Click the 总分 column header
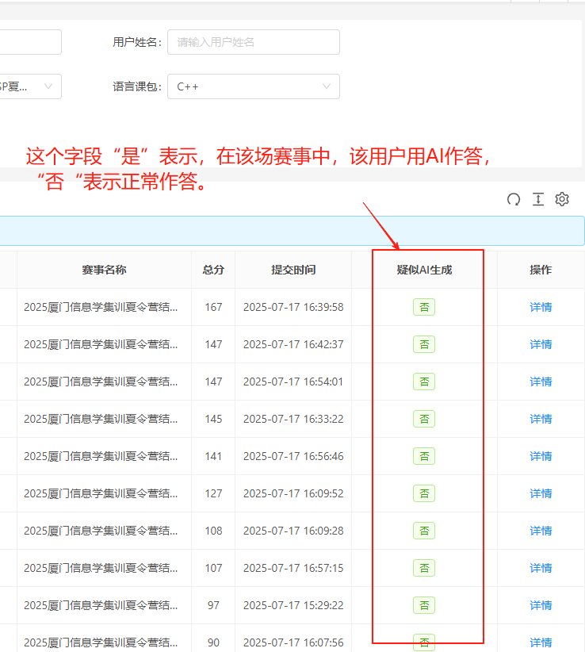The image size is (585, 652). point(213,270)
